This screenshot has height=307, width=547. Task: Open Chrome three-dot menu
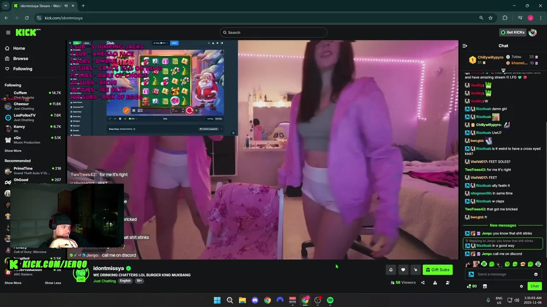pyautogui.click(x=540, y=18)
